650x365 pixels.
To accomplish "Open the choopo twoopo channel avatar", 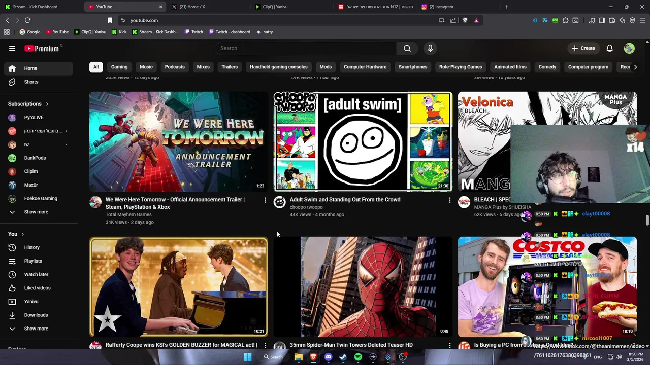I will (279, 202).
